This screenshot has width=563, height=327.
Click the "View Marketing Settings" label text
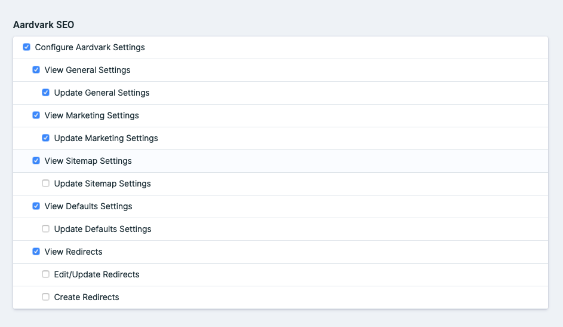[91, 115]
